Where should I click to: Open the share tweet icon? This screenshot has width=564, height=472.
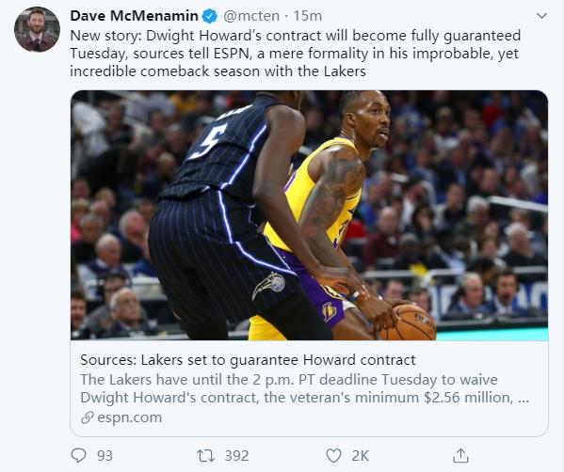pos(460,455)
